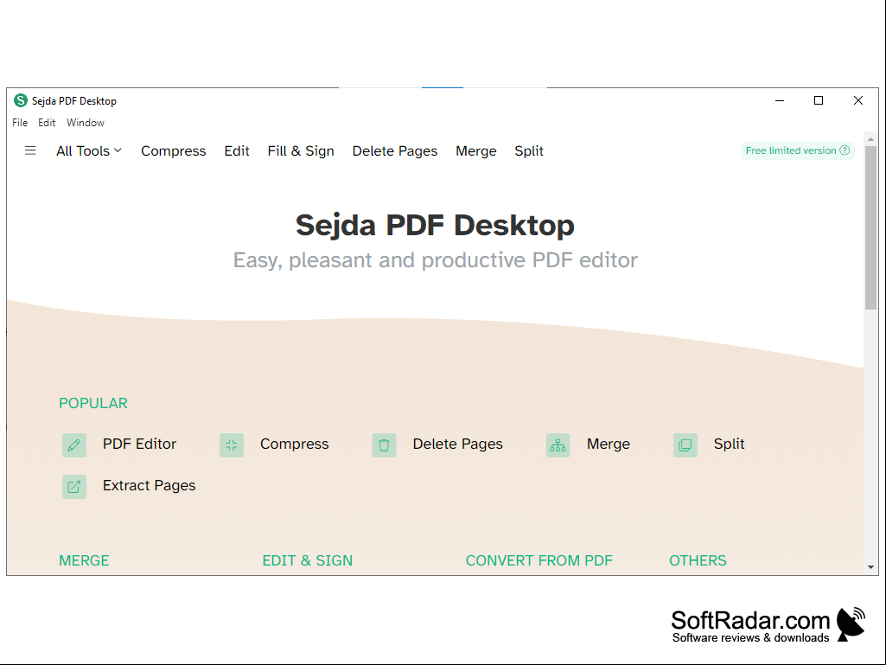Click the EDIT & SIGN section heading
This screenshot has width=886, height=665.
308,560
